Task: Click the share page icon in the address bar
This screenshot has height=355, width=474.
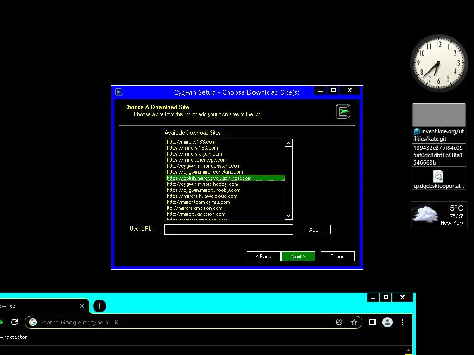Action: (339, 322)
